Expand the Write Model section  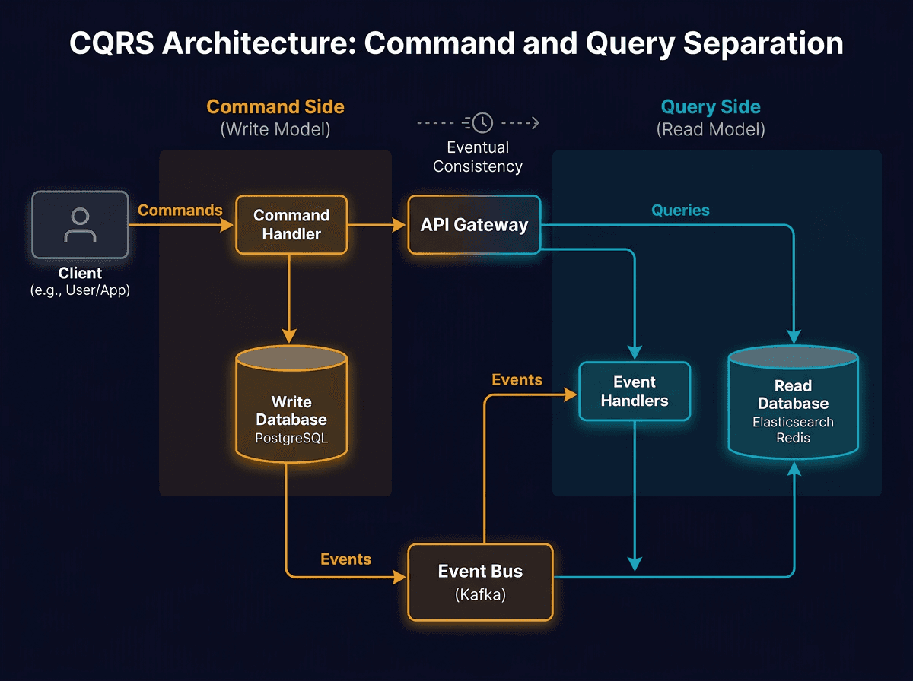click(x=275, y=129)
